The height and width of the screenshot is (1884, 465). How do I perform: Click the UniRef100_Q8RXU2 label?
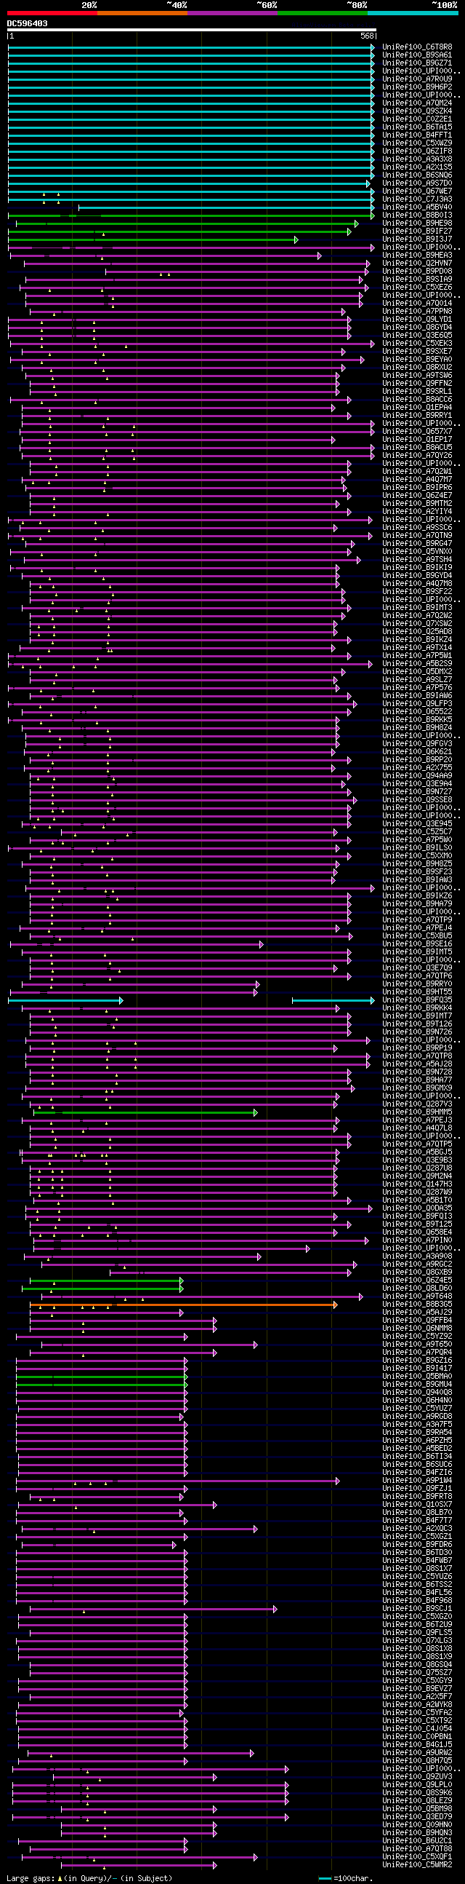pos(417,368)
